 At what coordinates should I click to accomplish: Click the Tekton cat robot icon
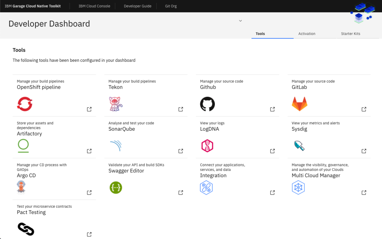click(115, 104)
